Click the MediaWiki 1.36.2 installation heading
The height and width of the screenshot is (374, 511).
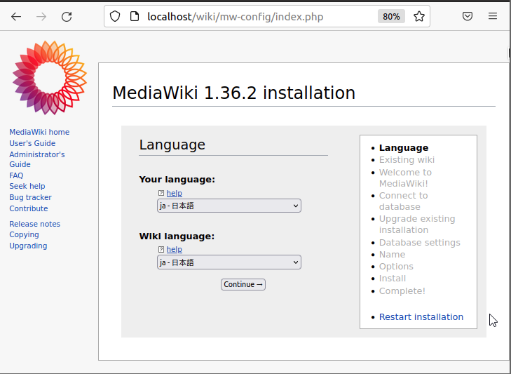tap(233, 93)
